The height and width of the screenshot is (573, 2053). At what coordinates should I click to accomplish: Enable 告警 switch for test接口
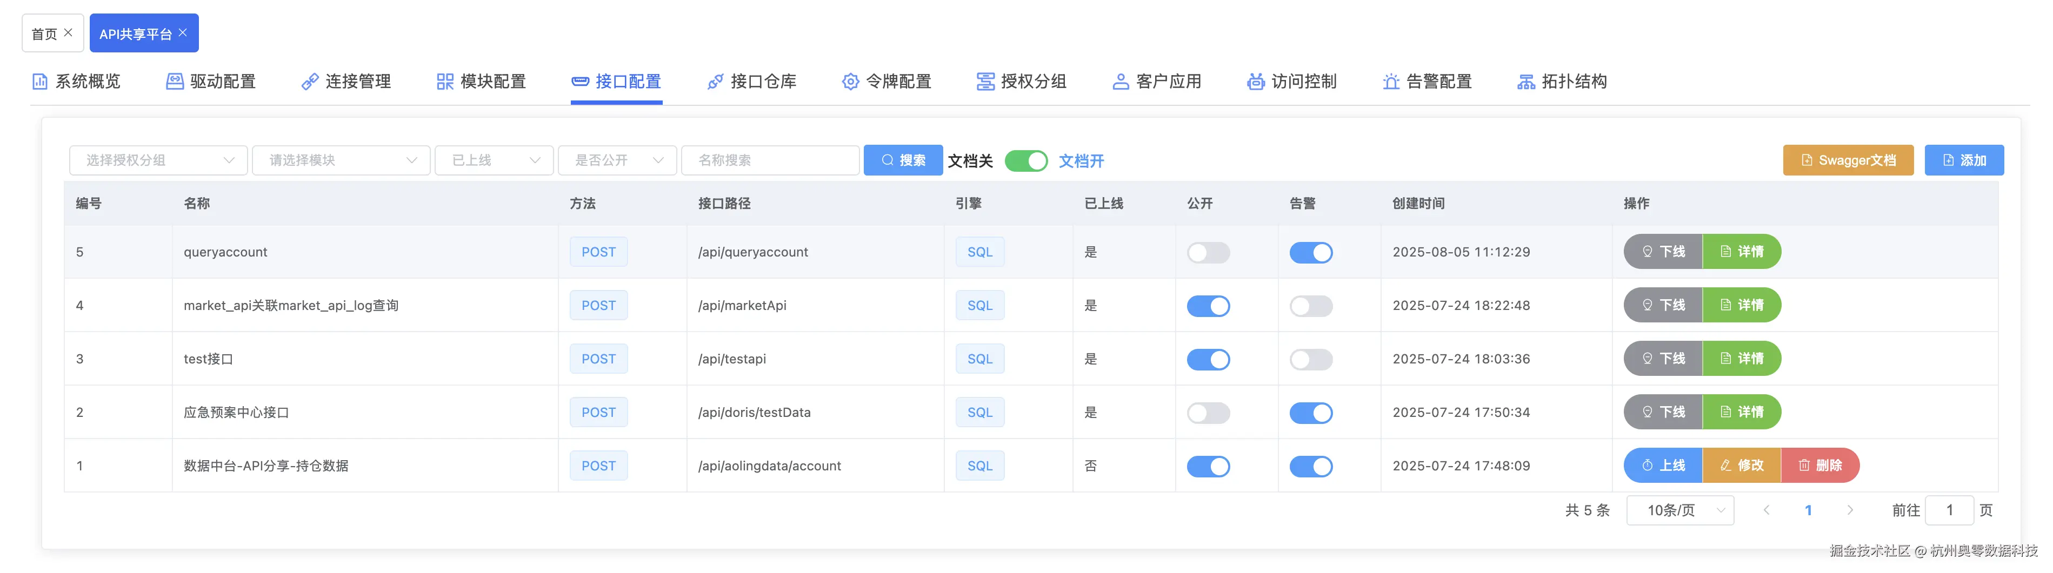pos(1311,359)
